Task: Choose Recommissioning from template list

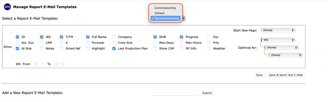Action: pyautogui.click(x=165, y=18)
